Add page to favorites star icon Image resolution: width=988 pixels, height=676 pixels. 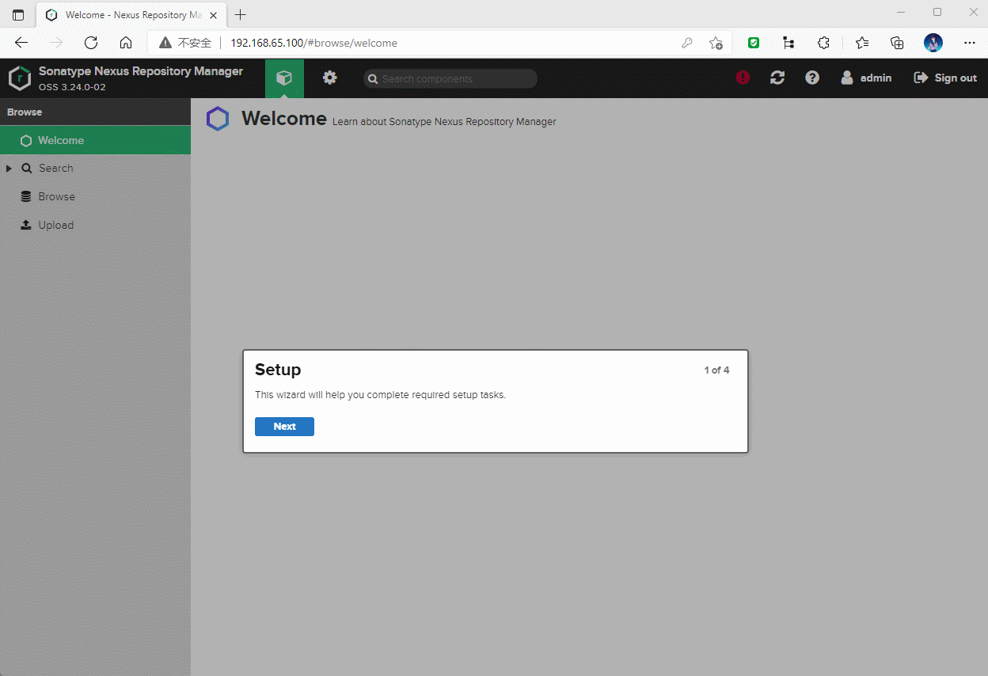point(716,43)
